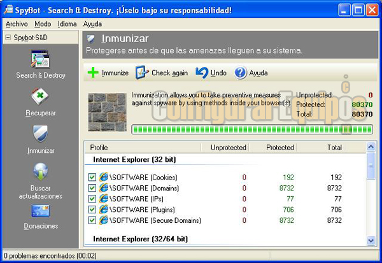Image resolution: width=382 pixels, height=263 pixels.
Task: Click the black 80370 Total summary value
Action: [362, 114]
